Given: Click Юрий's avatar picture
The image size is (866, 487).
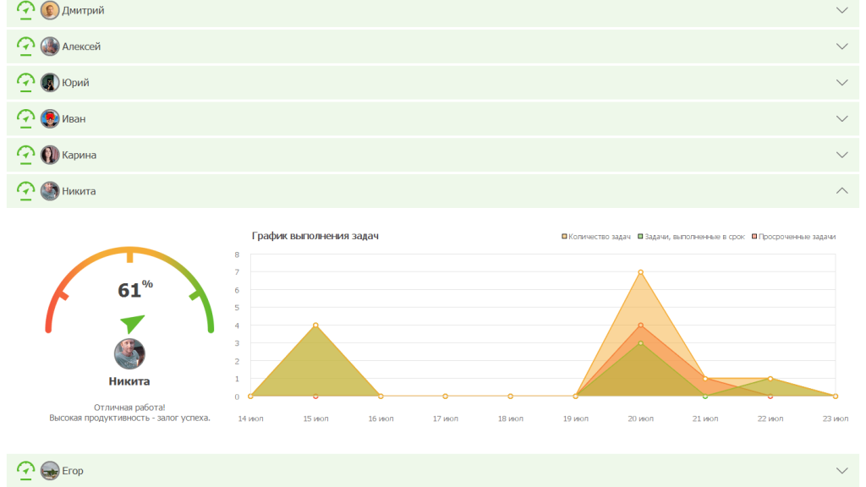Looking at the screenshot, I should click(x=50, y=82).
